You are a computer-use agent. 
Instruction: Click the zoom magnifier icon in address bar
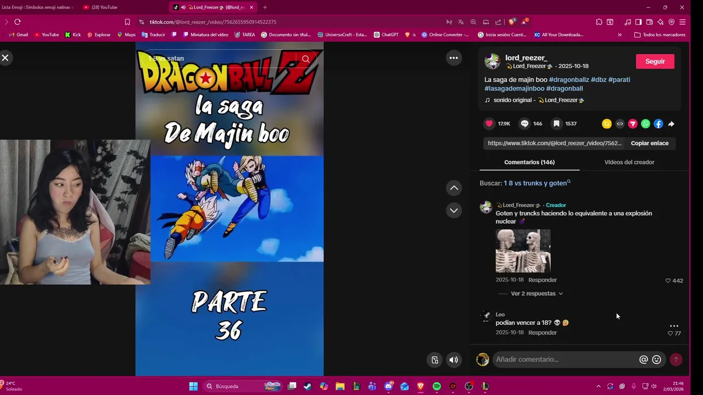click(x=473, y=22)
